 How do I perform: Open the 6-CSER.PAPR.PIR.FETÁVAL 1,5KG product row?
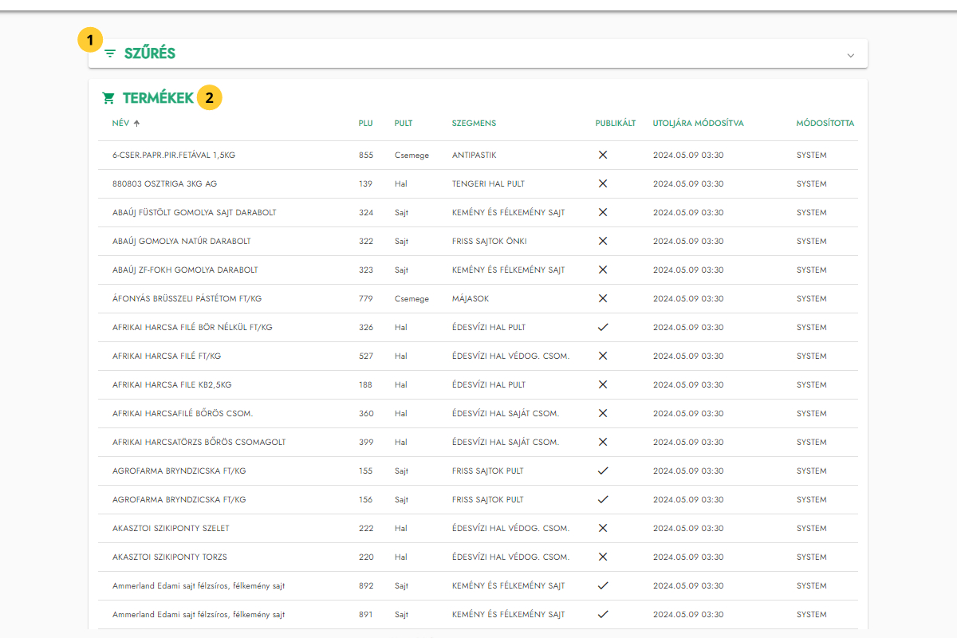tap(174, 155)
